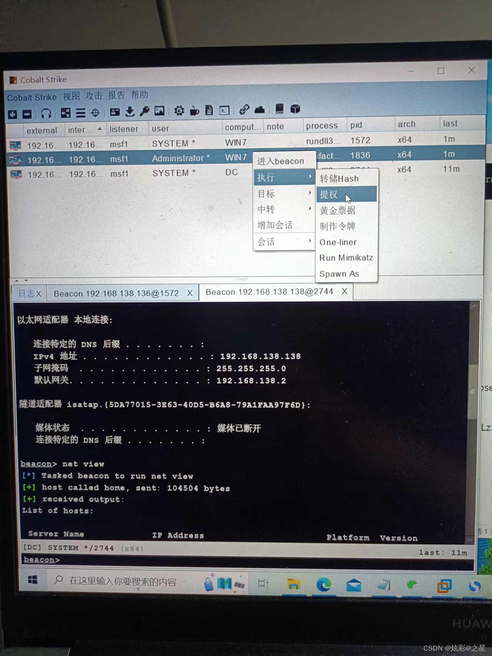Image resolution: width=492 pixels, height=656 pixels.
Task: Host a file with the chain link icon
Action: click(x=244, y=110)
